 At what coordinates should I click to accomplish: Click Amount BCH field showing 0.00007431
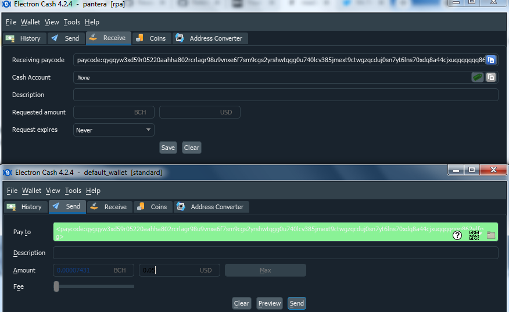[94, 270]
